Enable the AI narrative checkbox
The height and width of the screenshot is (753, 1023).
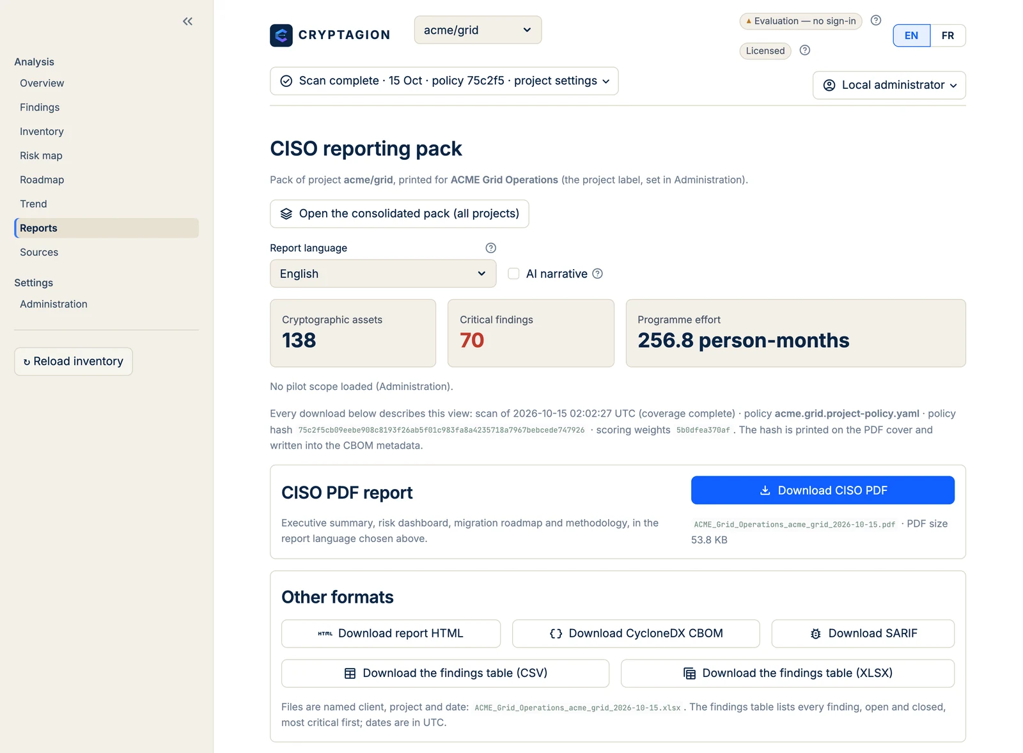pos(513,274)
